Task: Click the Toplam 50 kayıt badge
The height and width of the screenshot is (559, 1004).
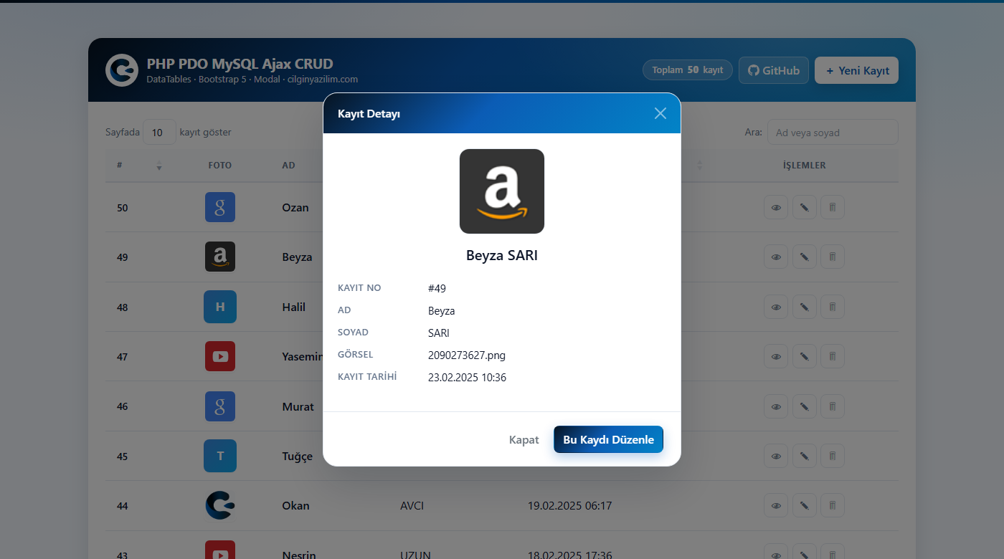Action: pyautogui.click(x=688, y=70)
